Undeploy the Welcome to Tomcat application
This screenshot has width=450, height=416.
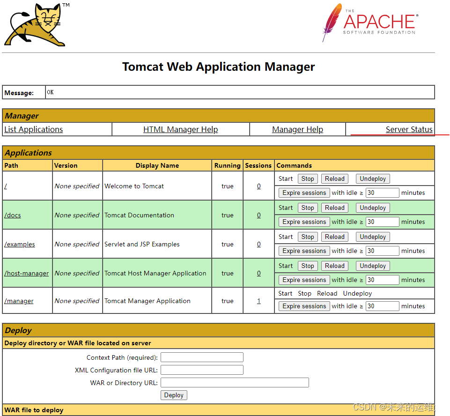(x=373, y=179)
